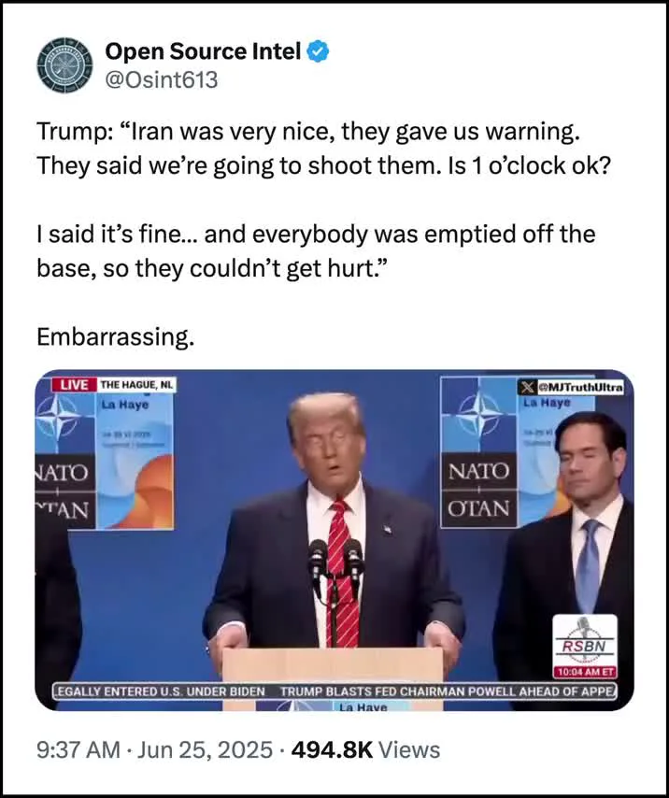The width and height of the screenshot is (669, 798).
Task: Click the Jun 25, 2025 date
Action: [205, 749]
